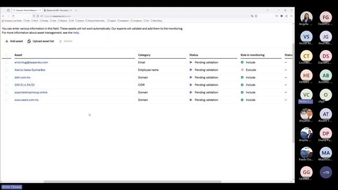
Task: Sort by the Category column header
Action: pos(144,55)
